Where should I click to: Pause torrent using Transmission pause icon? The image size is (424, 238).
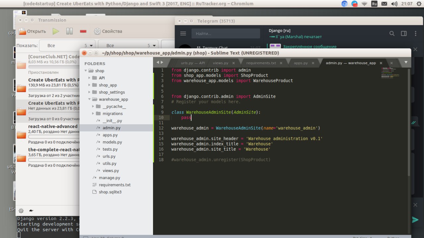coord(70,31)
